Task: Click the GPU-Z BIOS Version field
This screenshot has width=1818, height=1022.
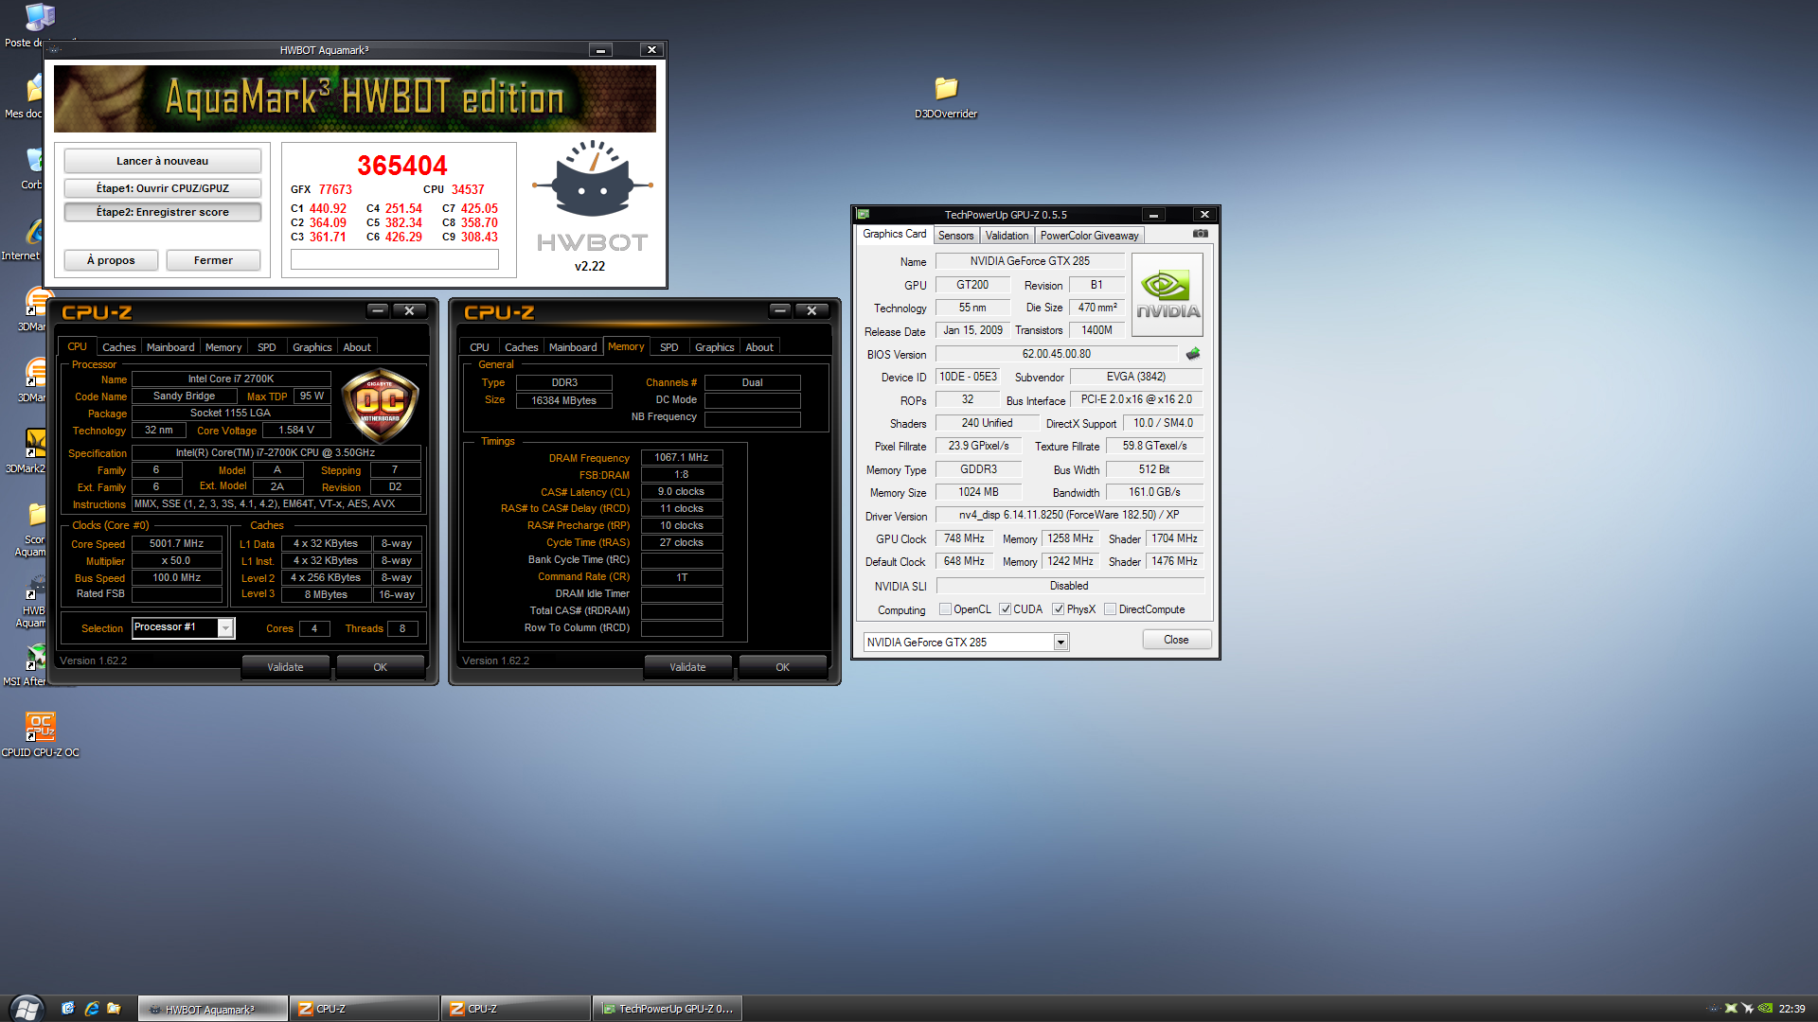Action: pos(1057,354)
